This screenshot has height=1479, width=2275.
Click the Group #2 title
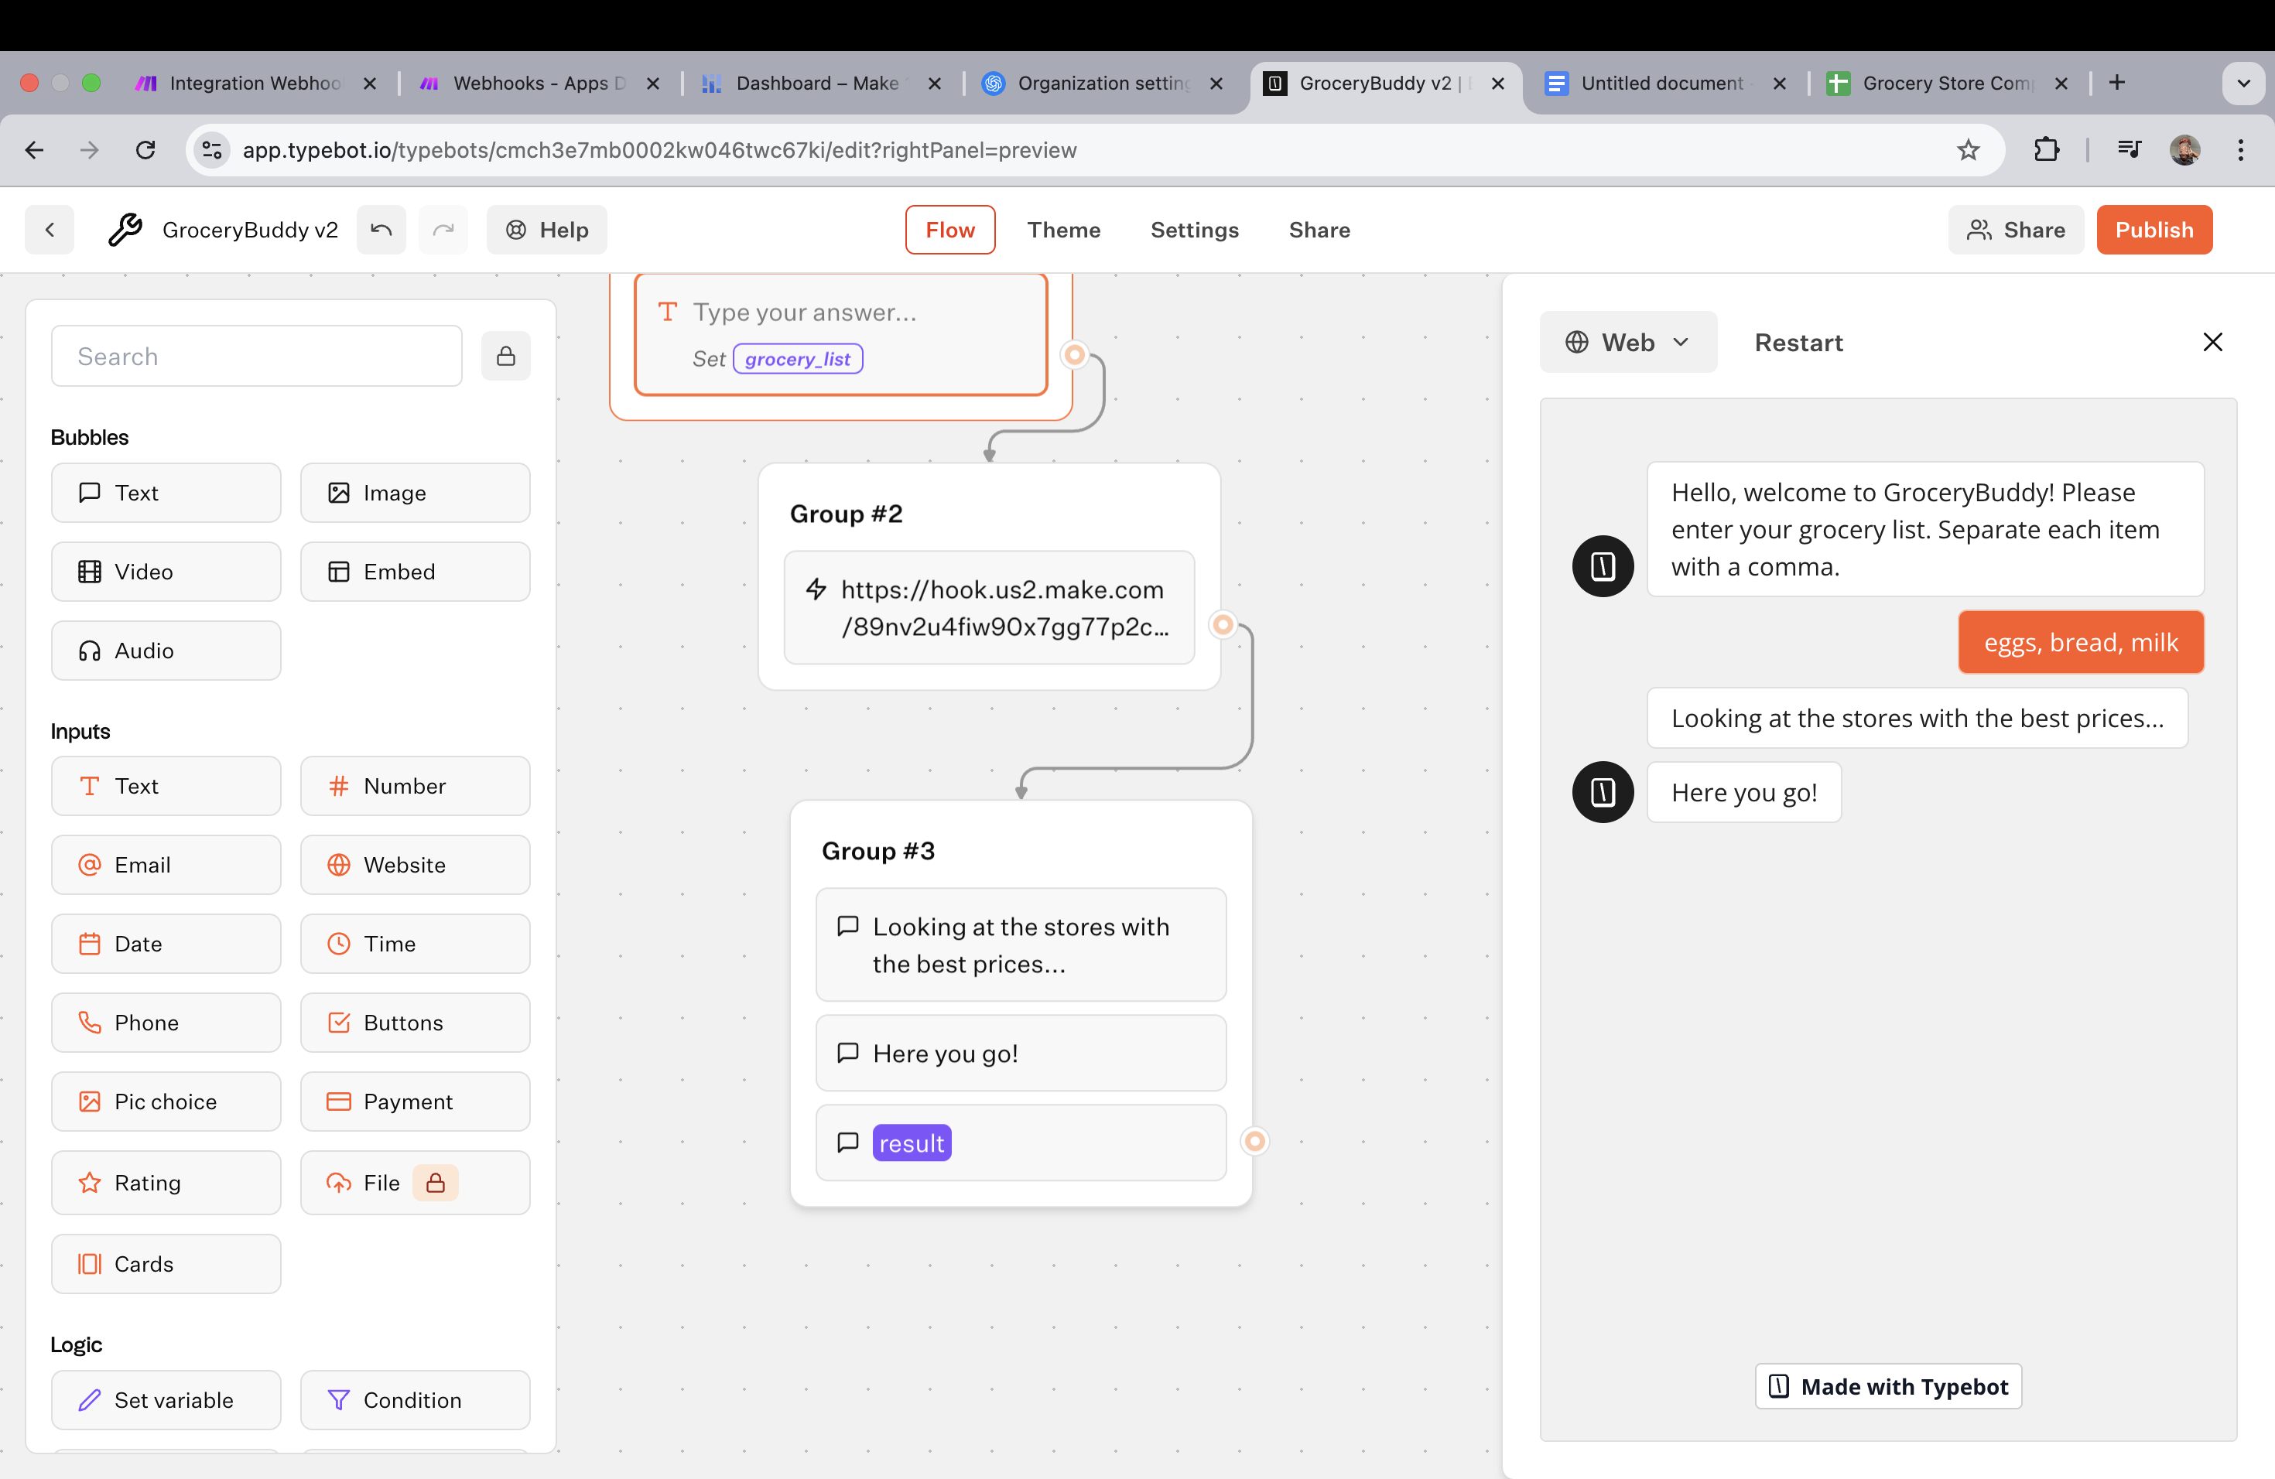point(846,514)
